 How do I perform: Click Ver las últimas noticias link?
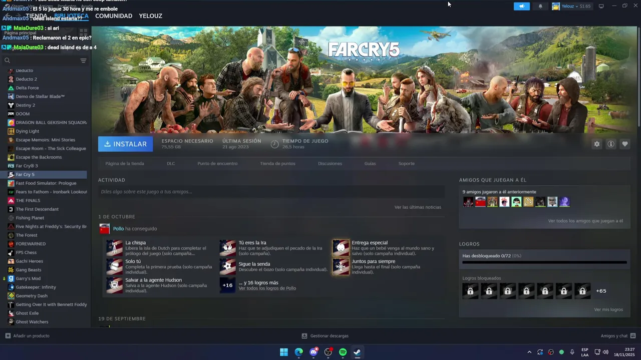pos(418,207)
